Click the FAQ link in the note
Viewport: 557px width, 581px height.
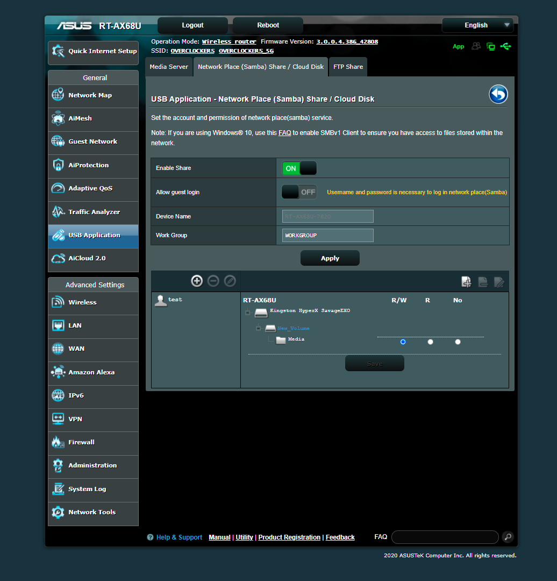[285, 133]
